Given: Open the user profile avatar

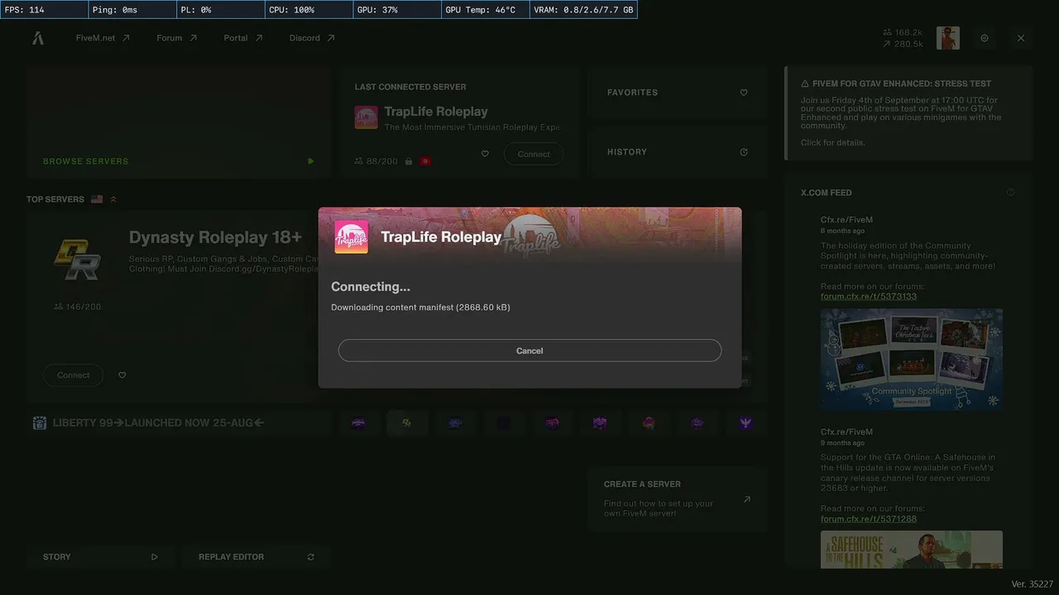Looking at the screenshot, I should pos(948,38).
